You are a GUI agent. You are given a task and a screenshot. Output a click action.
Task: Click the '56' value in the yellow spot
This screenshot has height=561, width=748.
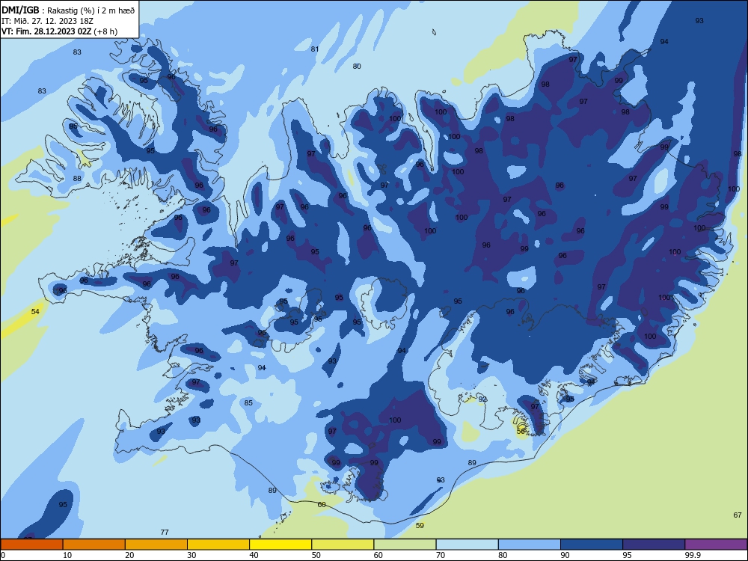coord(521,431)
